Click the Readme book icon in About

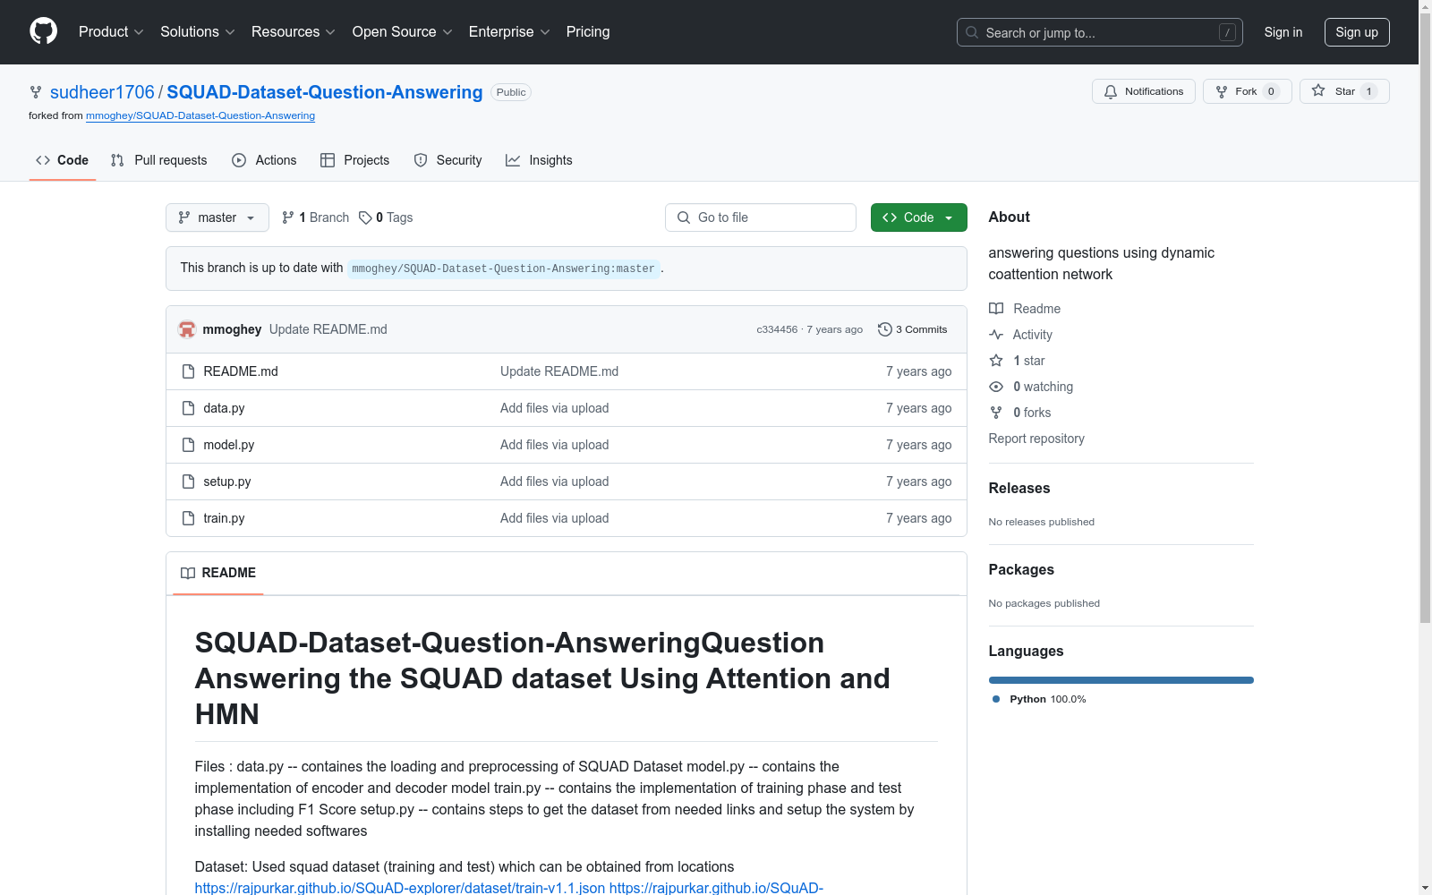click(996, 309)
